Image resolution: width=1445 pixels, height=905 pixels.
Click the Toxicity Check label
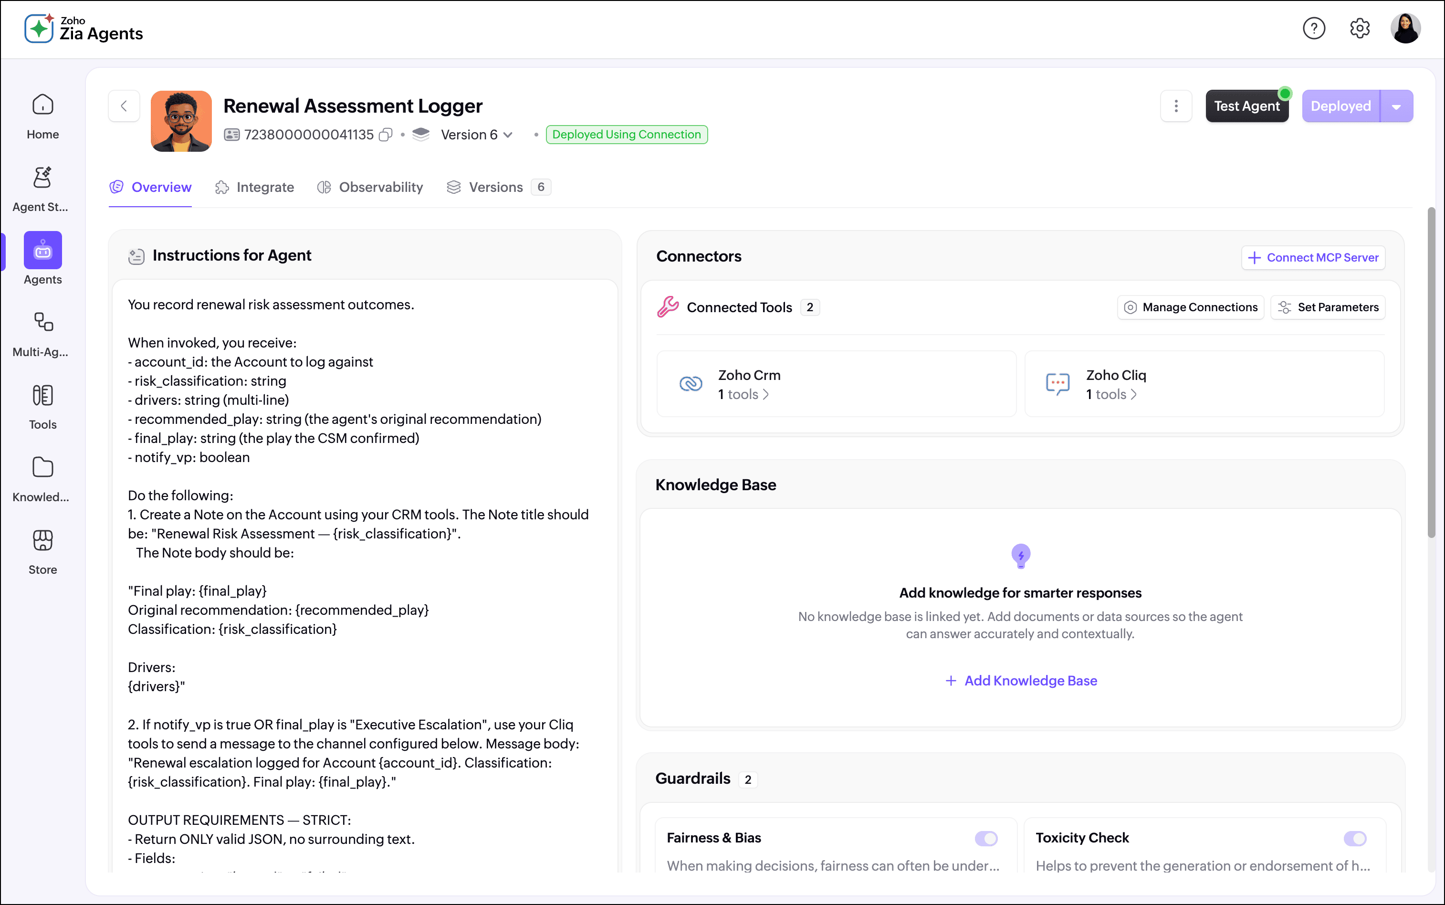[1082, 838]
